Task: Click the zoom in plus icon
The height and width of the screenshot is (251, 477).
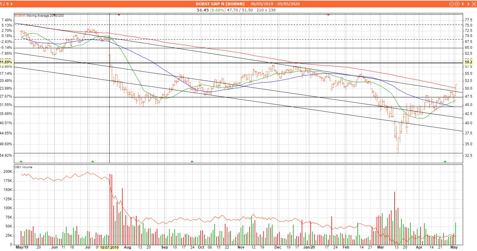Action: [457, 4]
